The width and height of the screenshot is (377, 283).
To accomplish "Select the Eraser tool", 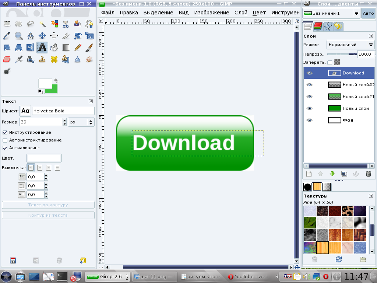I will click(7, 59).
